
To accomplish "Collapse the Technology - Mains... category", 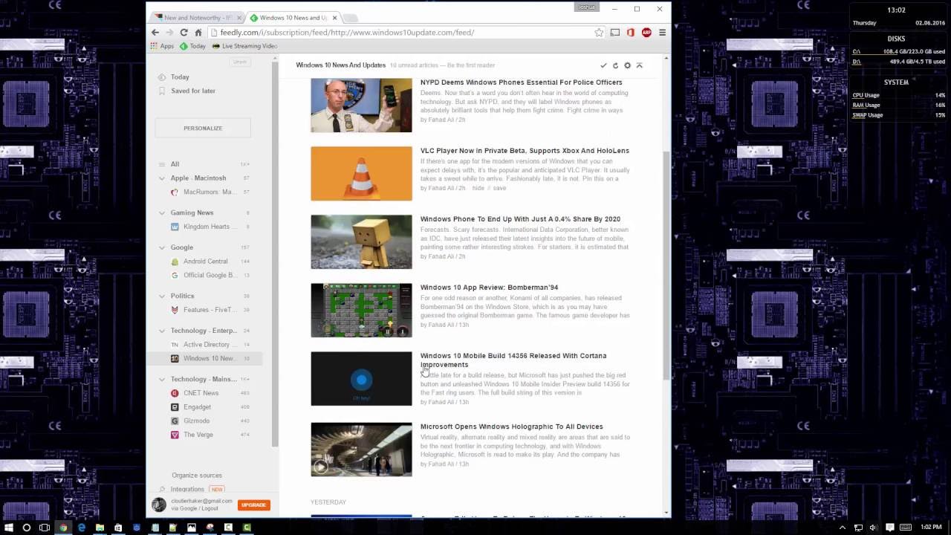I will click(162, 379).
